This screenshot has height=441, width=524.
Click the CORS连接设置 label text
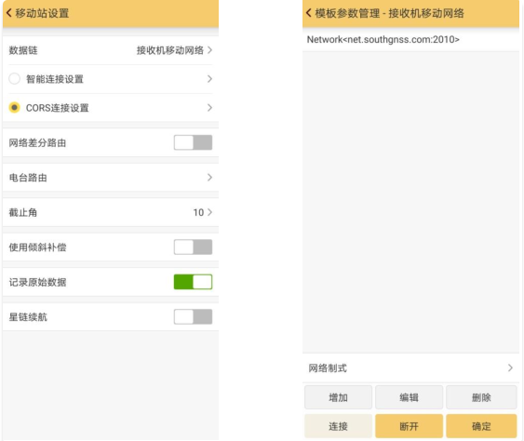(58, 108)
